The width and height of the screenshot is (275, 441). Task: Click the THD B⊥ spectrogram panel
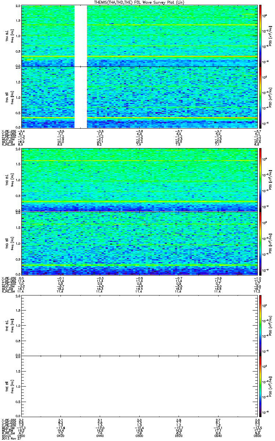coord(139,180)
